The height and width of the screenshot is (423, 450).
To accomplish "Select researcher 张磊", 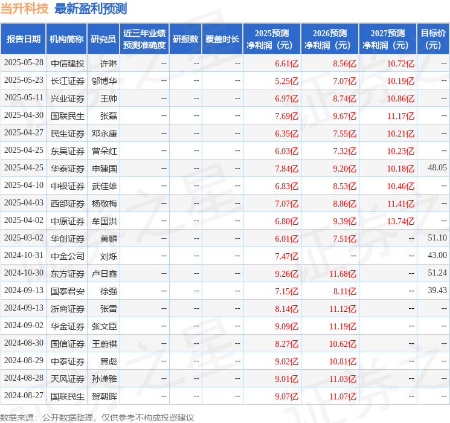I will point(109,116).
